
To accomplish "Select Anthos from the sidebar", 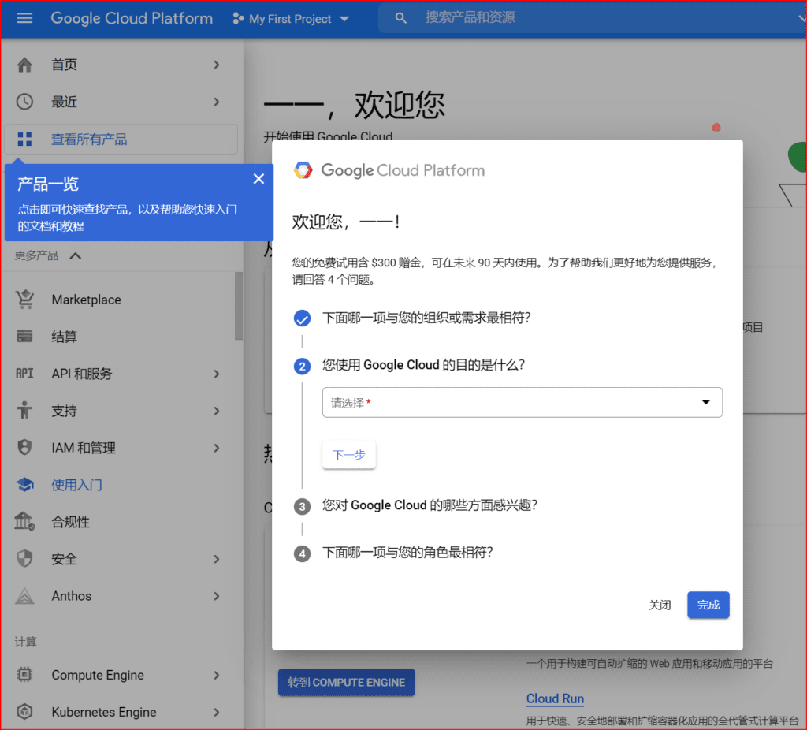I will tap(71, 596).
